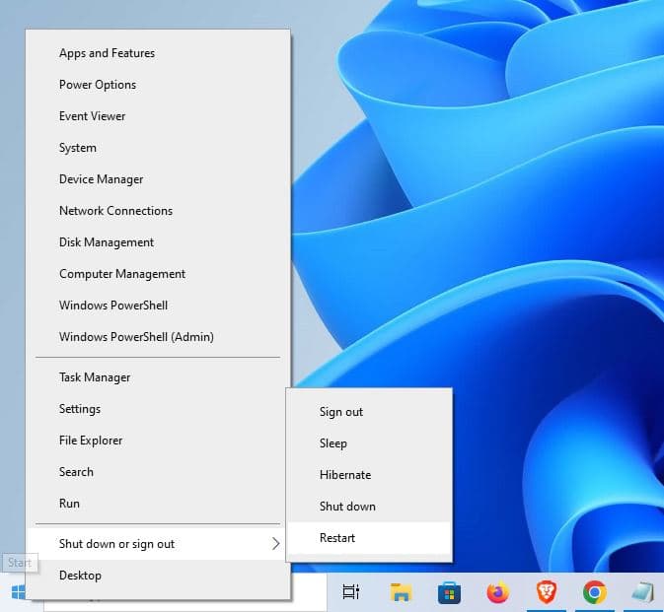Open Apps and Features
664x612 pixels.
[107, 53]
